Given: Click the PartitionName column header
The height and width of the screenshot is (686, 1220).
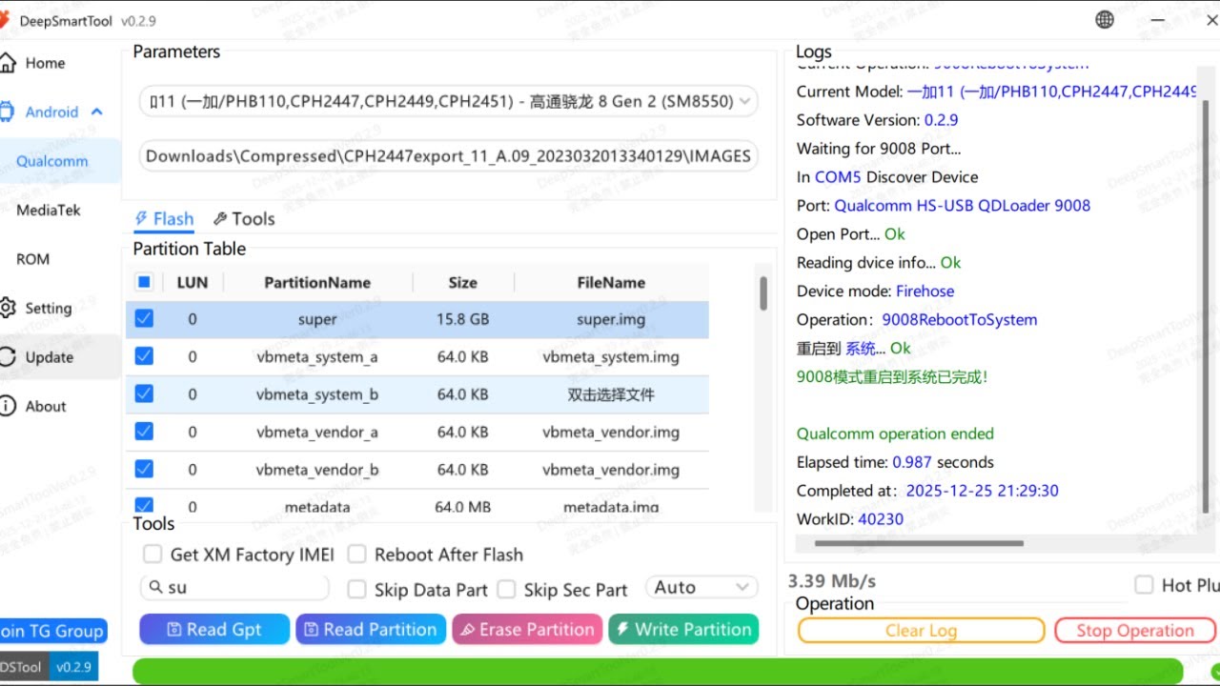Looking at the screenshot, I should click(x=317, y=282).
